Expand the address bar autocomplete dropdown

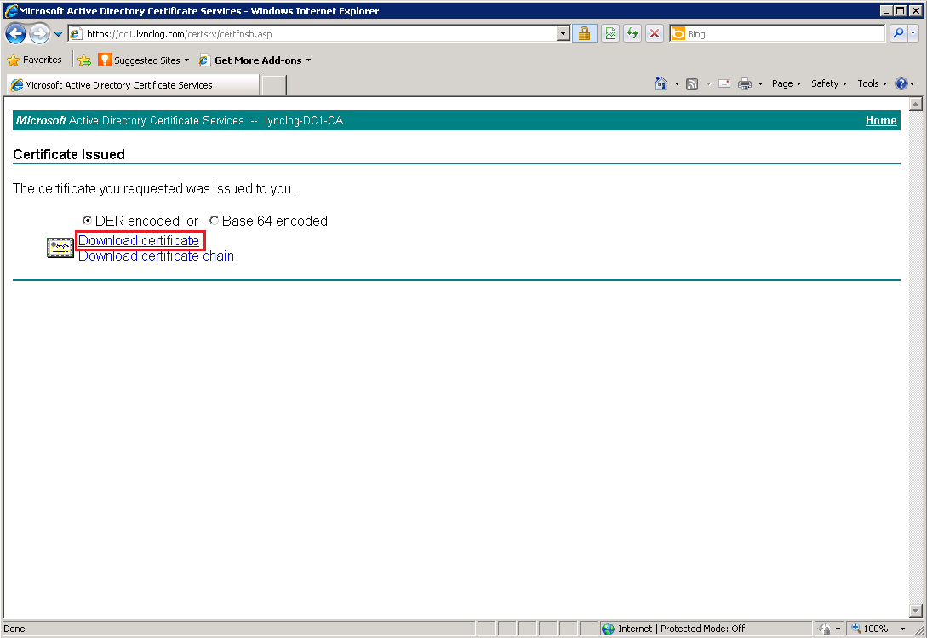tap(564, 34)
